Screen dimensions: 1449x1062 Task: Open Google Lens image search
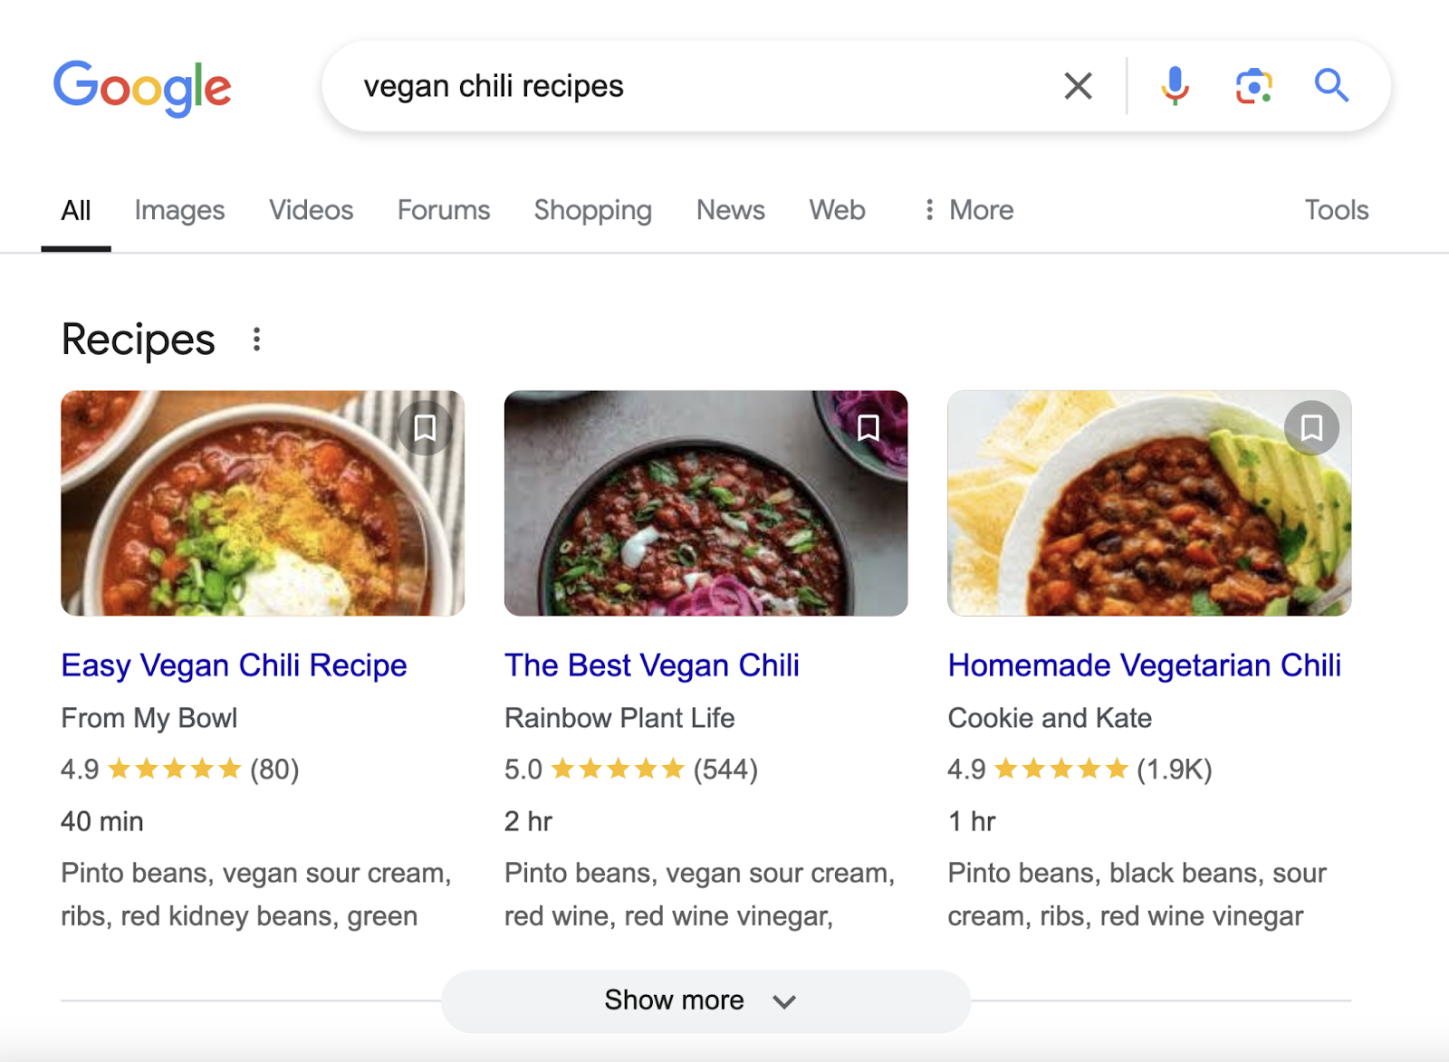click(1253, 86)
